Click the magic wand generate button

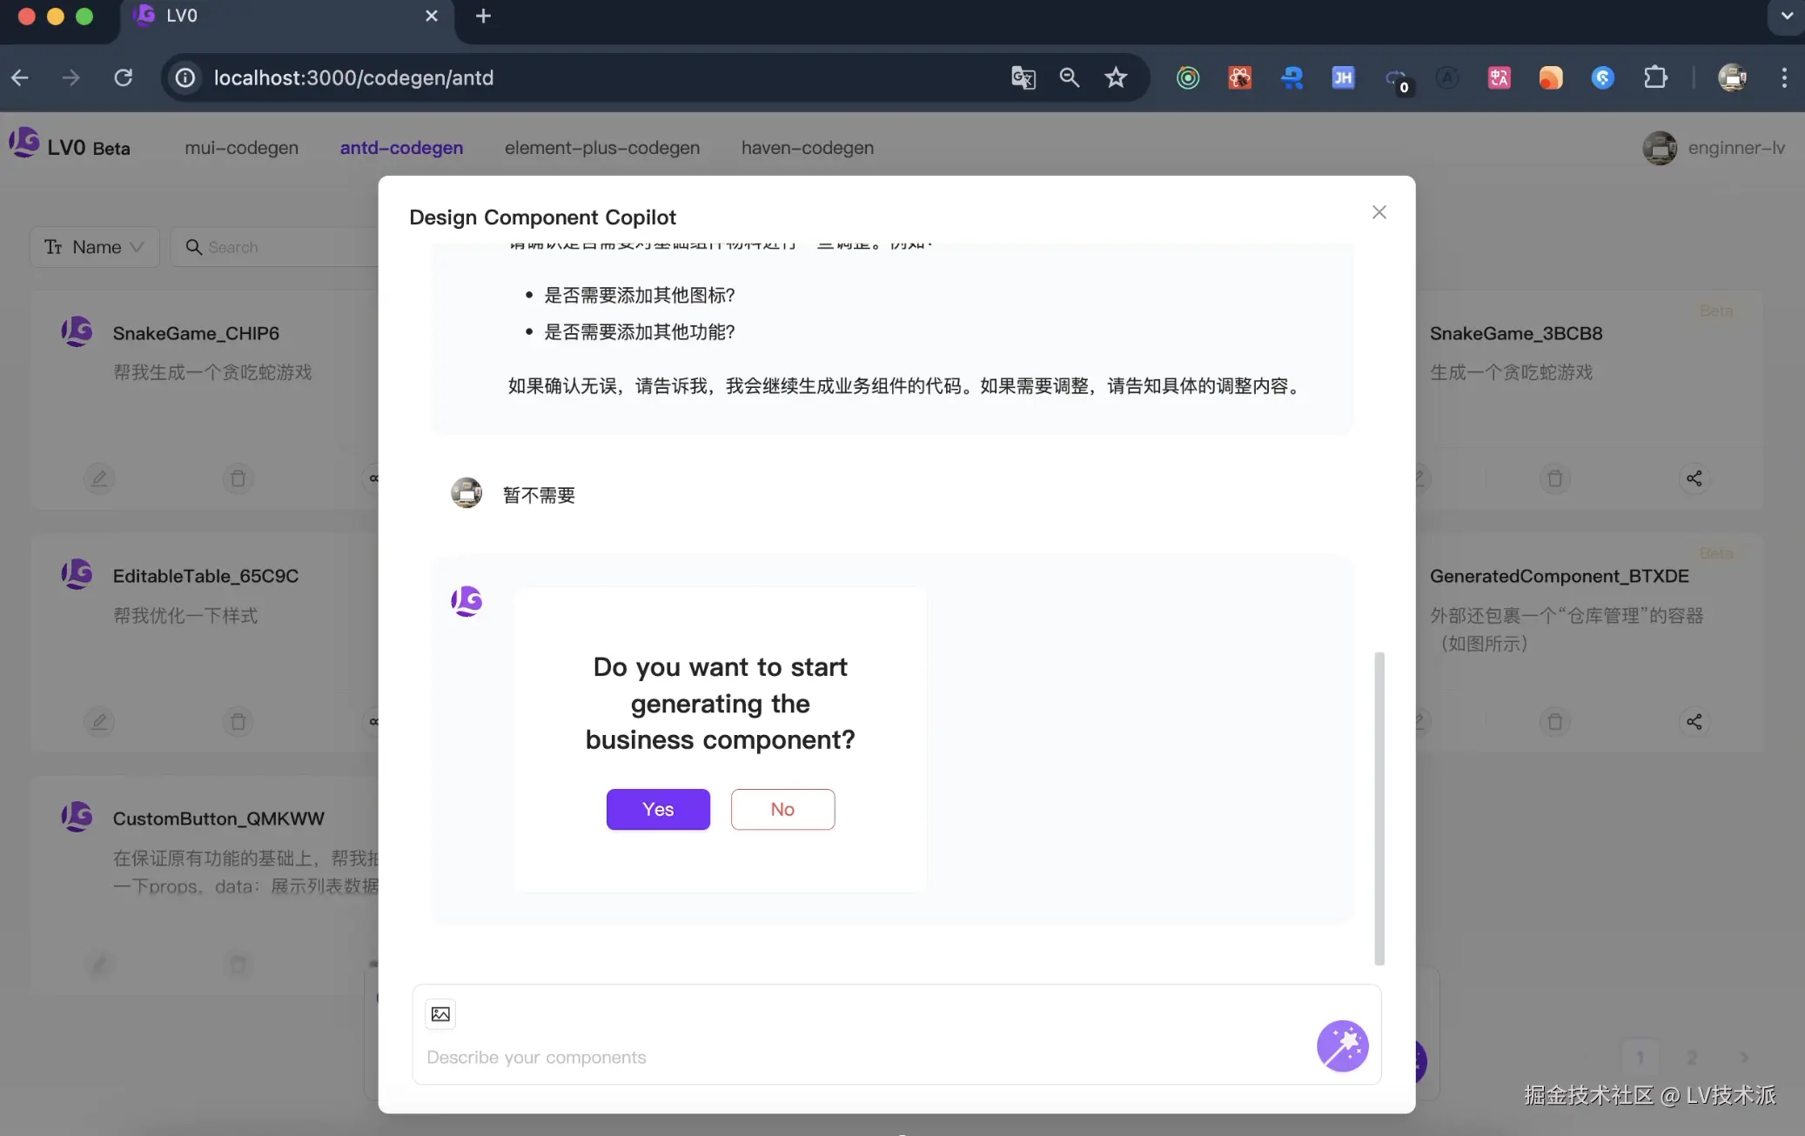[1341, 1046]
